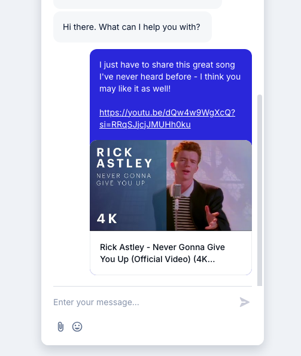Click the chat vertical scrollbar

point(260,190)
